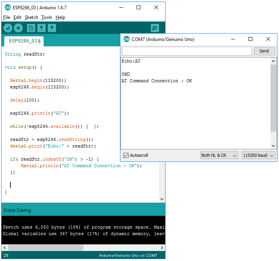Maximize the COM7 serial monitor window
The width and height of the screenshot is (279, 261).
click(250, 39)
